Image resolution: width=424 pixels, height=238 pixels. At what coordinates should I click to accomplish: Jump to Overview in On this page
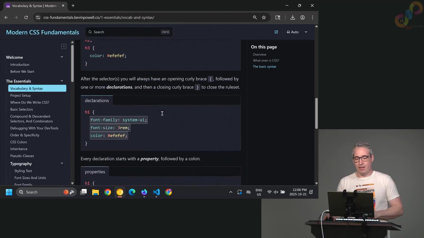259,55
